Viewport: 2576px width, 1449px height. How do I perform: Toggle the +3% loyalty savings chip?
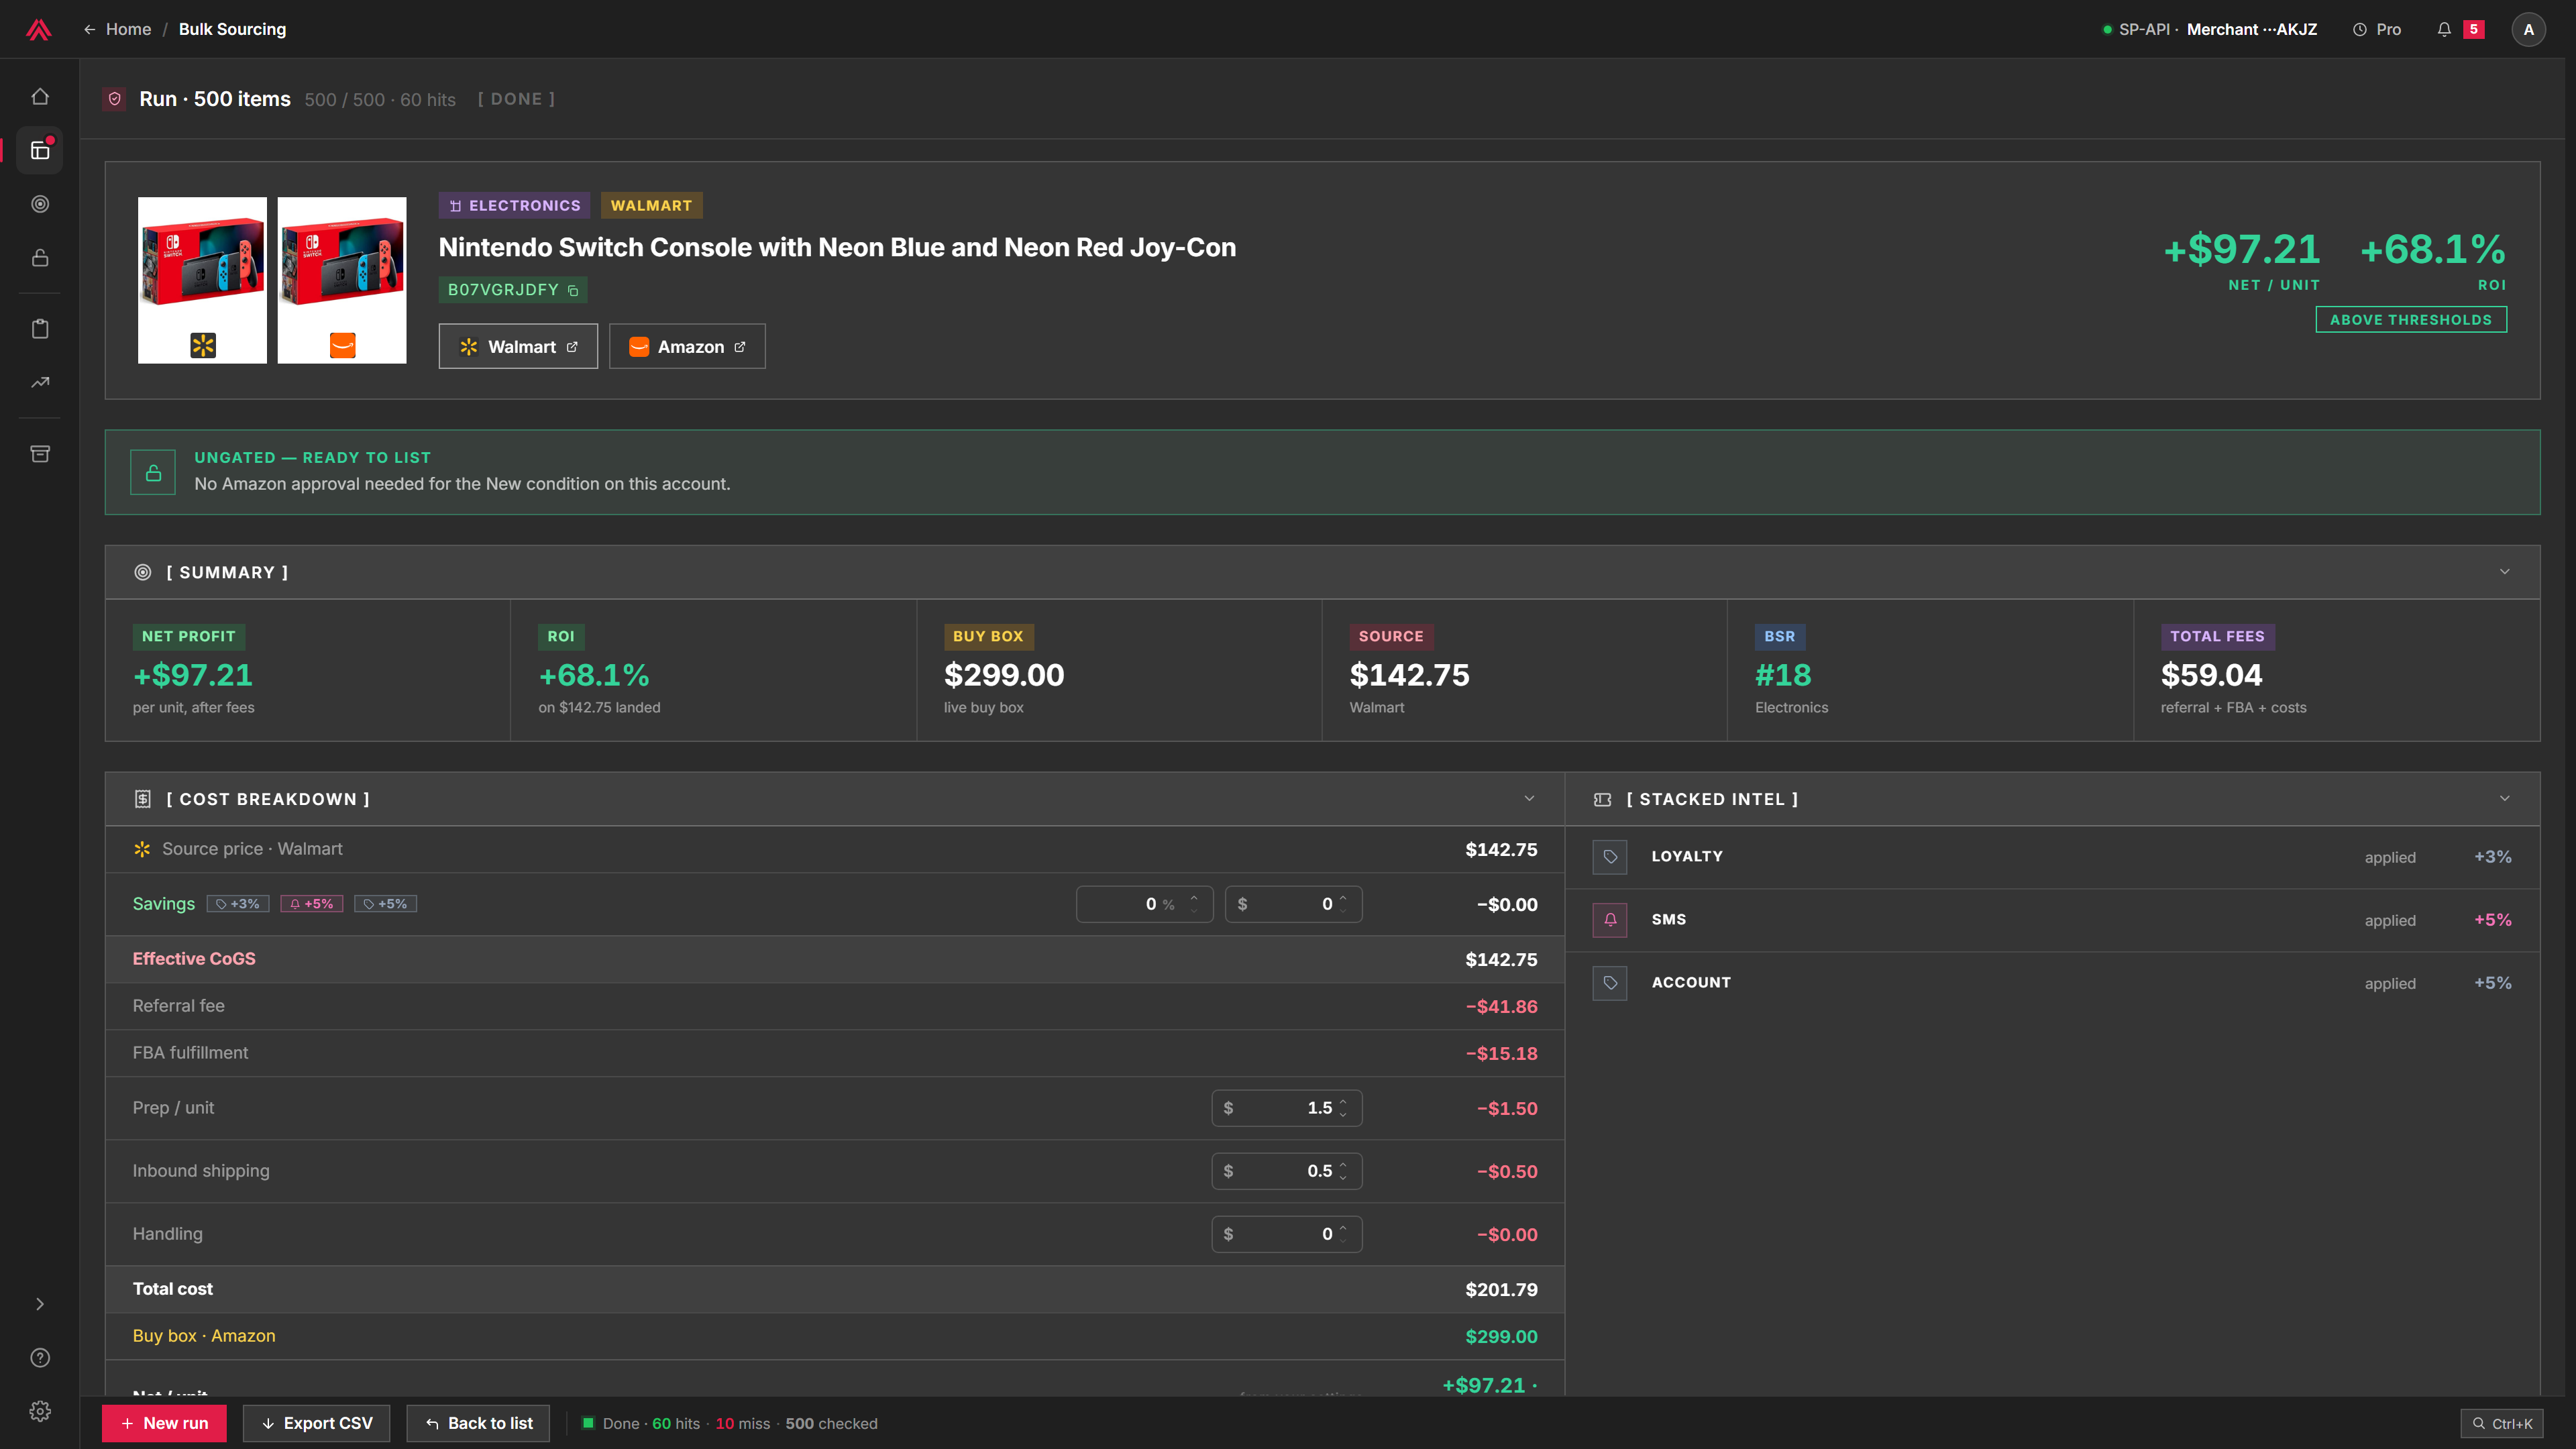pos(238,904)
